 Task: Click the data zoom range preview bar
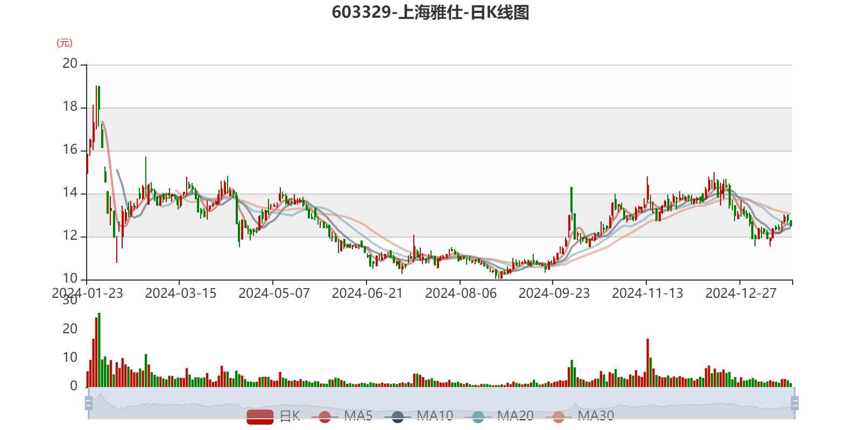pyautogui.click(x=441, y=403)
